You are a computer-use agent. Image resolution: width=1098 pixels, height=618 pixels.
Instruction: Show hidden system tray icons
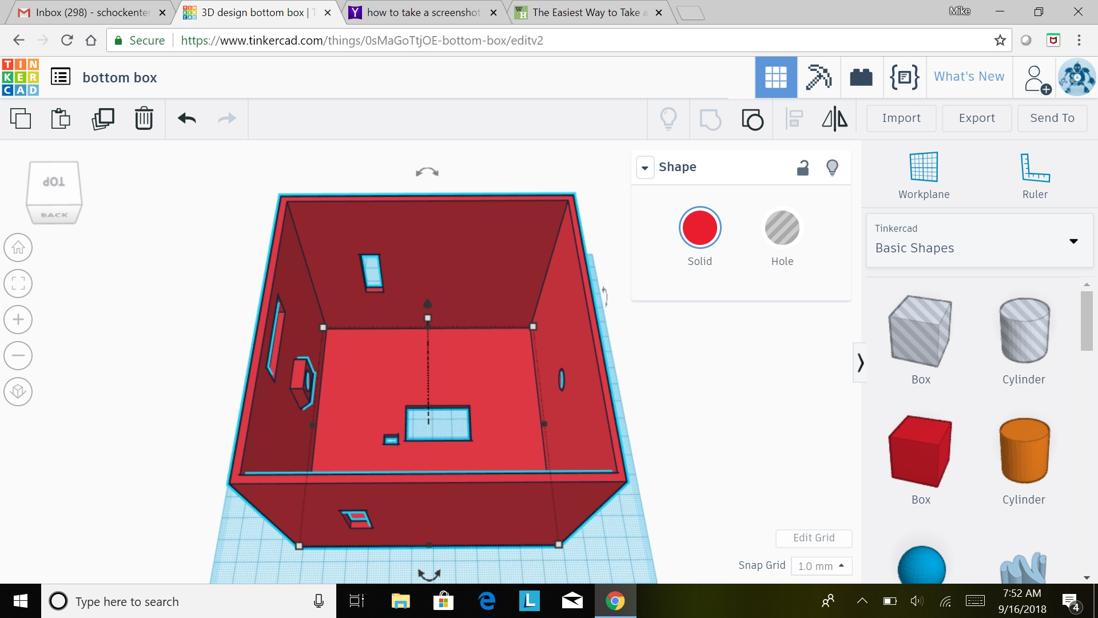coord(862,601)
